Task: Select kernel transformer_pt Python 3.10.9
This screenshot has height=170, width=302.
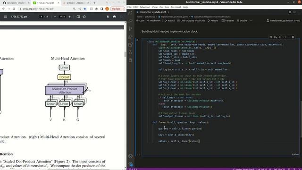Action: pyautogui.click(x=283, y=21)
